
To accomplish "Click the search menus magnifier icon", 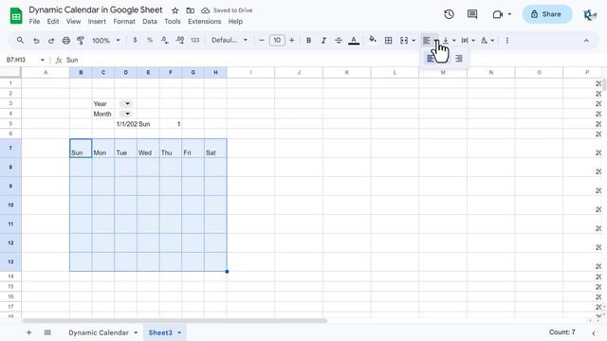I will click(20, 40).
